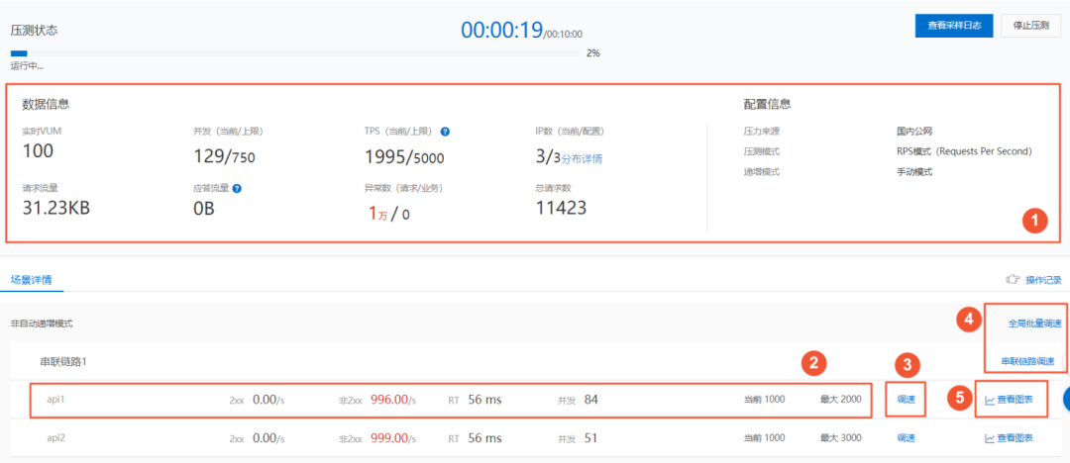Click the chart icon in api2 row
This screenshot has height=463, width=1070.
(990, 438)
